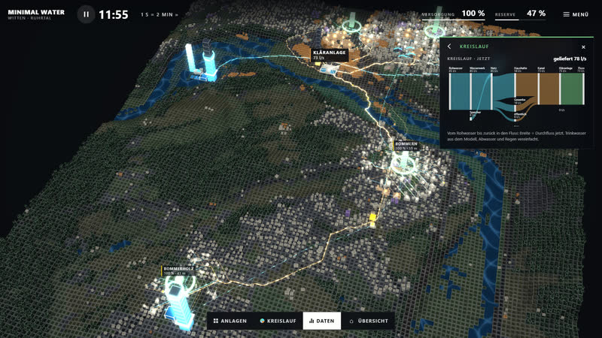Switch to the ANLAGEN tab
This screenshot has height=338, width=602.
230,321
